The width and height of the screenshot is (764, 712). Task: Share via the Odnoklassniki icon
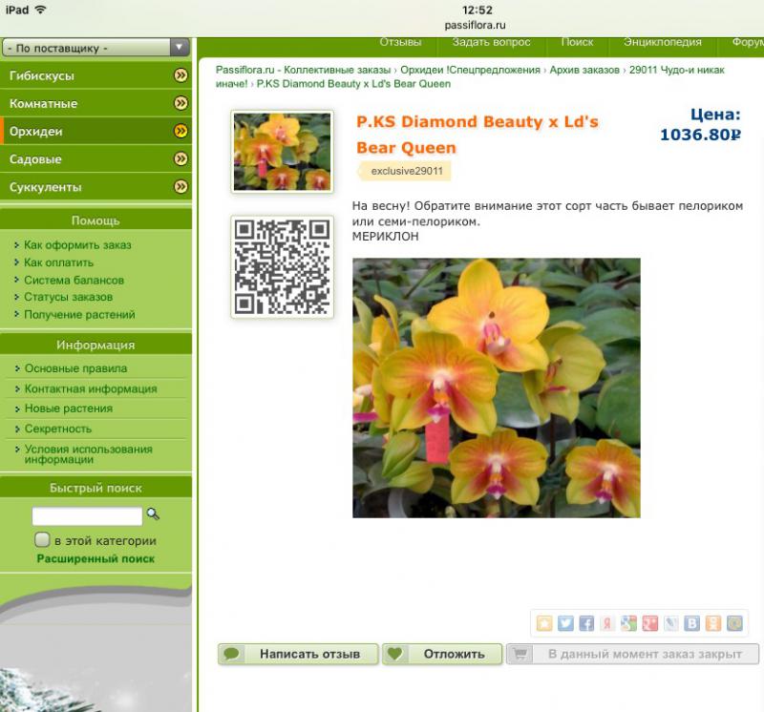pos(712,623)
